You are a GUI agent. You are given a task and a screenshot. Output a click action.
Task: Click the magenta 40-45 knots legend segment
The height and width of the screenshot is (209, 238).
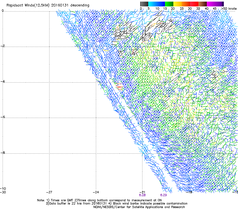click(x=211, y=4)
